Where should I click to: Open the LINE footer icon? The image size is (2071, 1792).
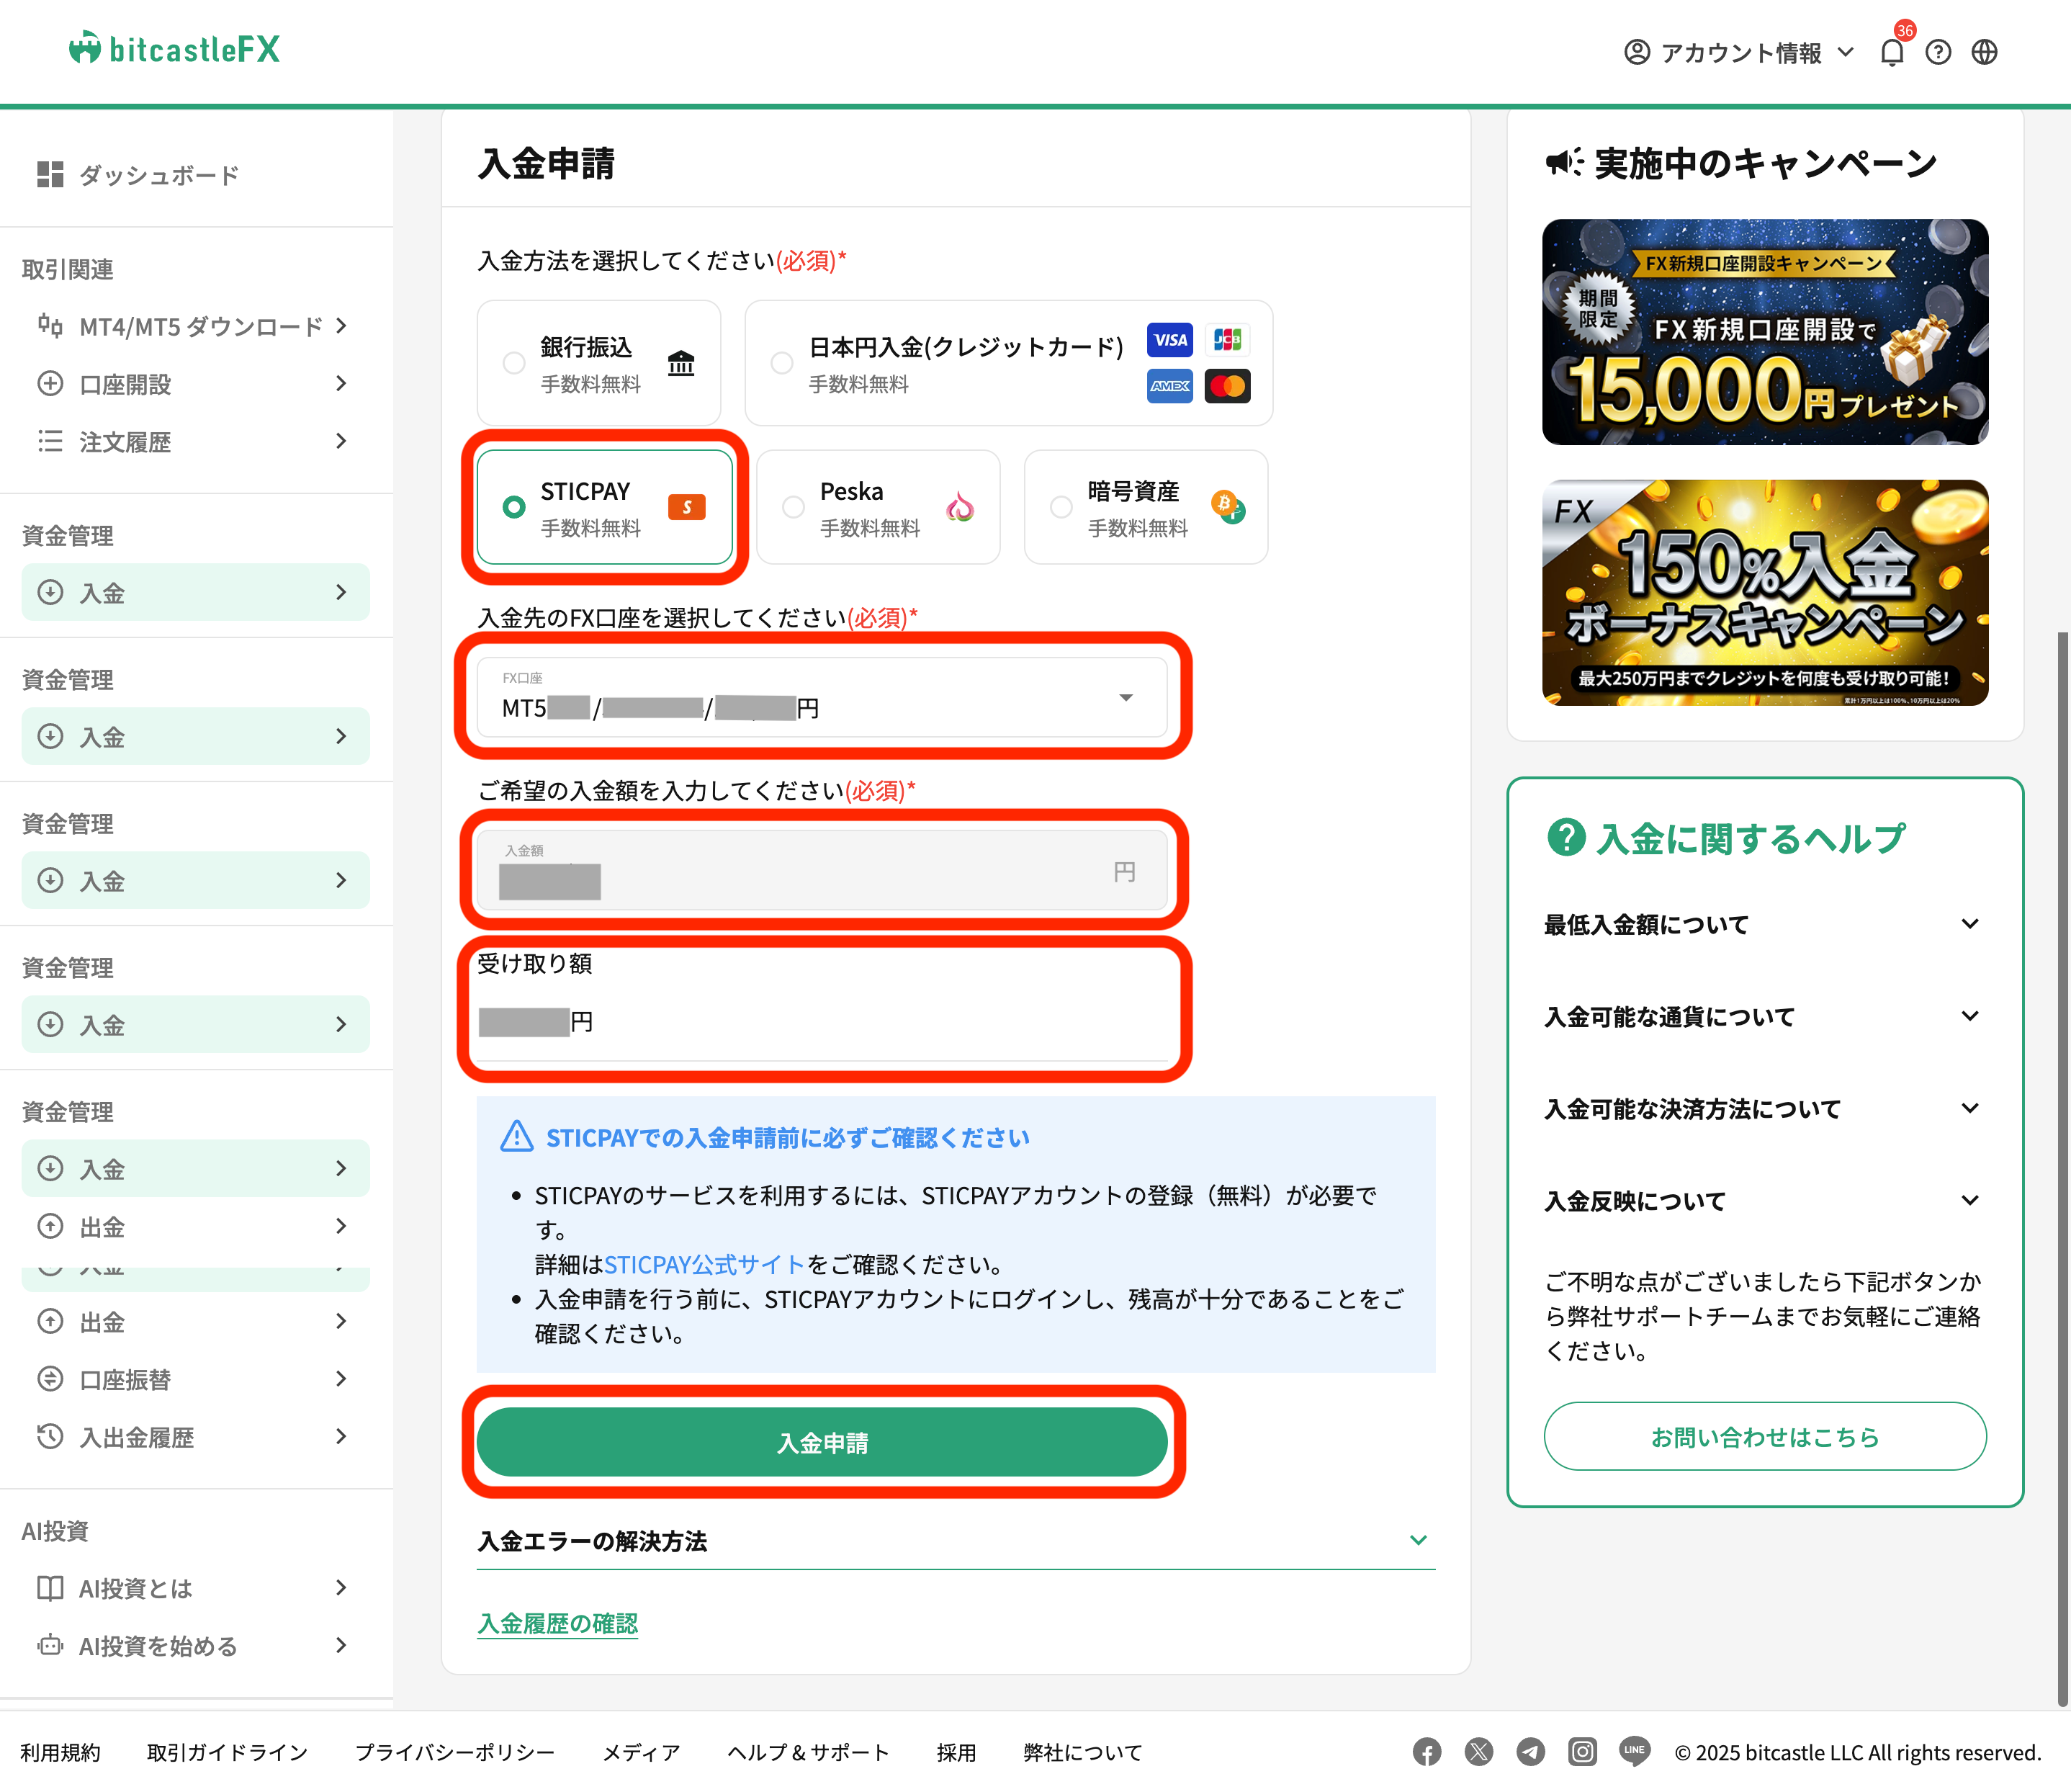[1634, 1751]
